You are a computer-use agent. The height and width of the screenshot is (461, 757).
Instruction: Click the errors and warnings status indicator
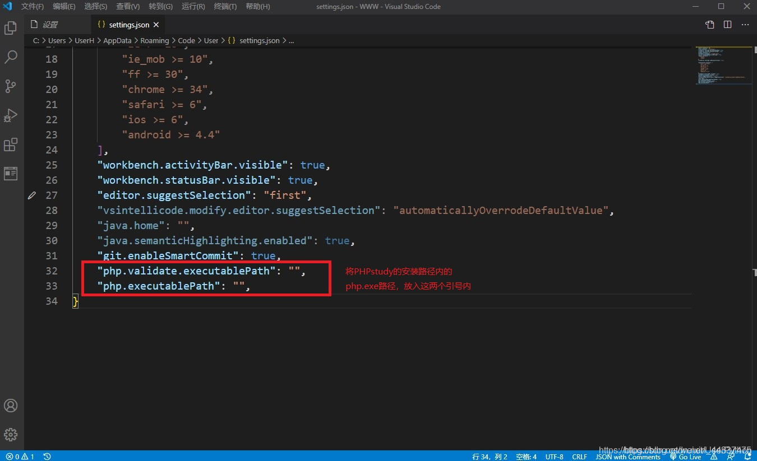(x=20, y=457)
